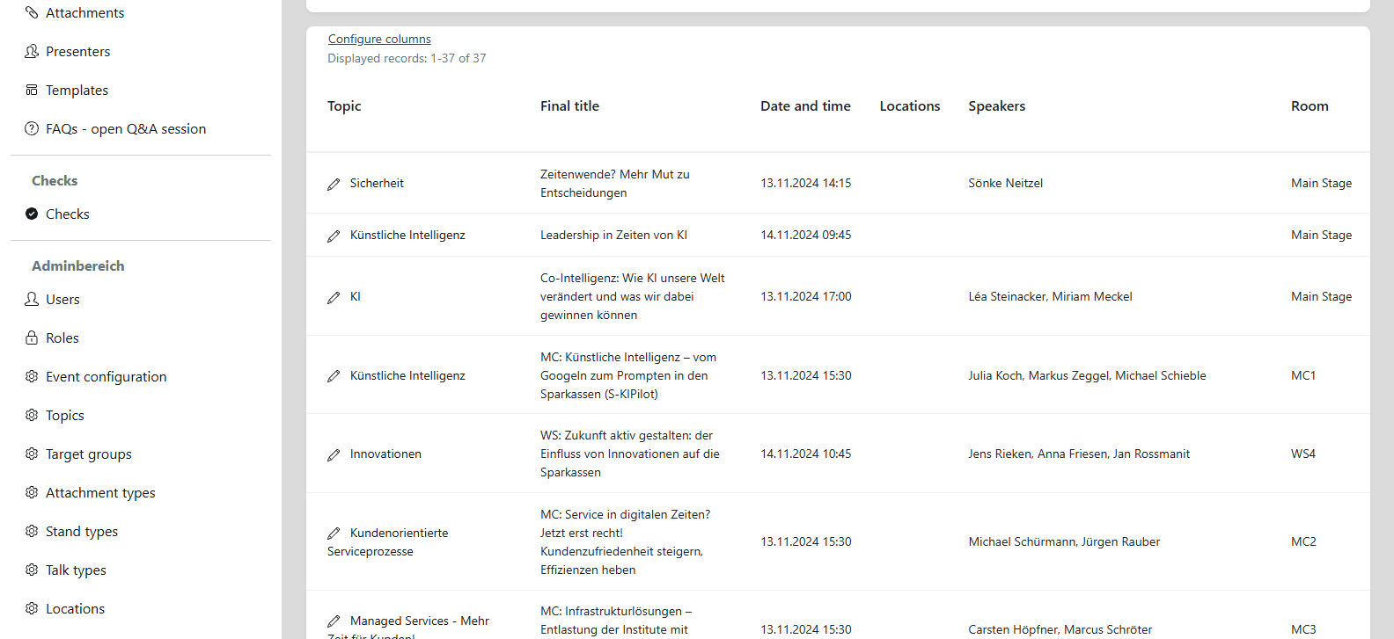Go to Checks in sidebar
The width and height of the screenshot is (1394, 639).
pos(67,214)
